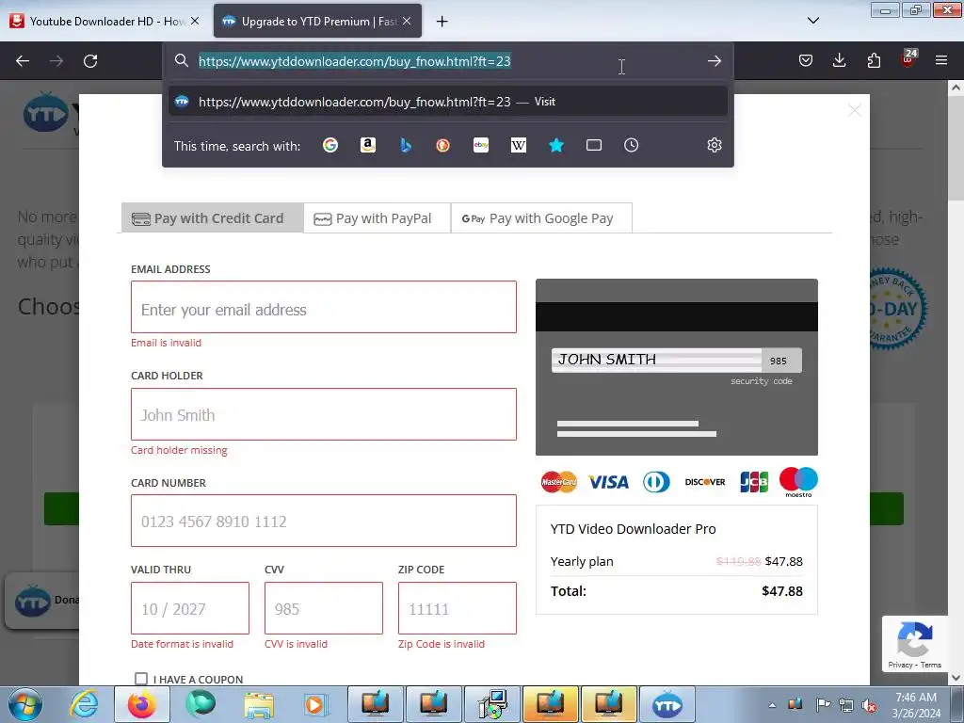964x723 pixels.
Task: Open the Firefox hamburger menu
Action: (x=941, y=60)
